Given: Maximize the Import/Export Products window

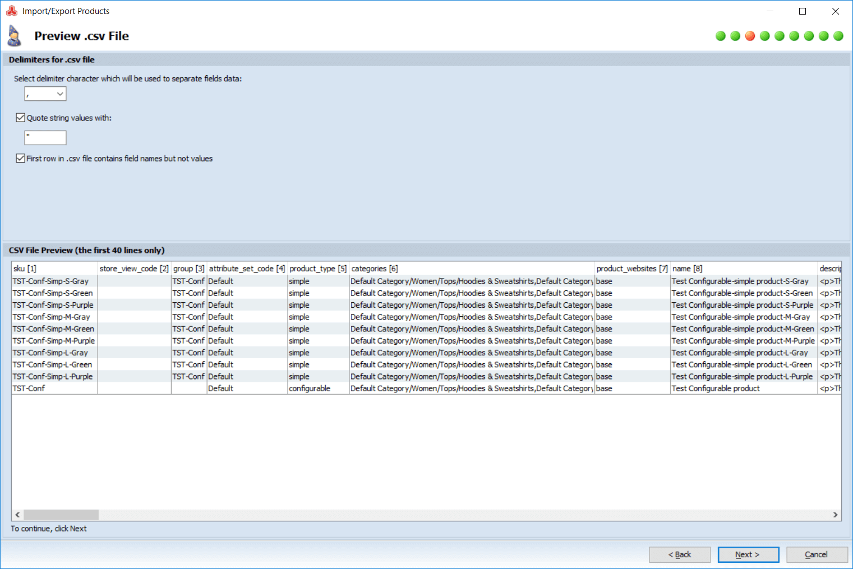Looking at the screenshot, I should click(x=803, y=11).
